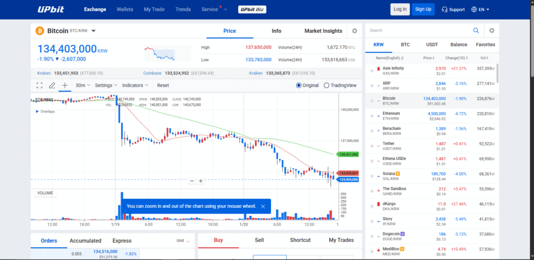
Task: Click the chart zoom-in plus button
Action: coord(201,181)
